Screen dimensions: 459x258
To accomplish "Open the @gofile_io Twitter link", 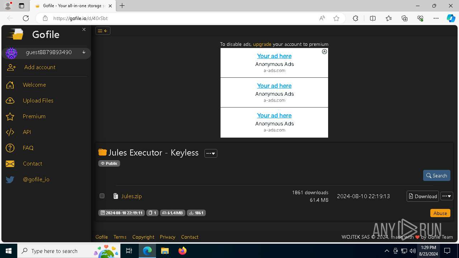I will 36,180.
